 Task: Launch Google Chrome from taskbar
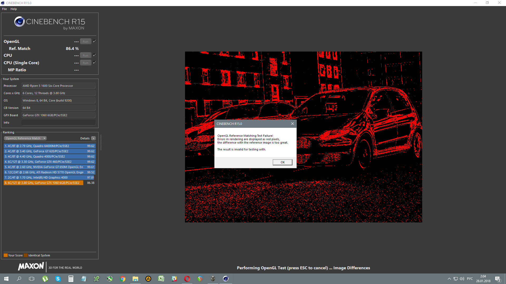pos(123,279)
